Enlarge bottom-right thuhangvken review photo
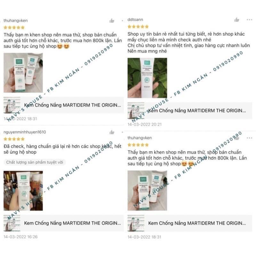256x256 pixels. [x=147, y=190]
